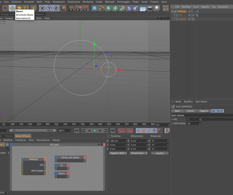233x195 pixels.
Task: Switch to Editor XPresso tab
Action: pyautogui.click(x=23, y=136)
